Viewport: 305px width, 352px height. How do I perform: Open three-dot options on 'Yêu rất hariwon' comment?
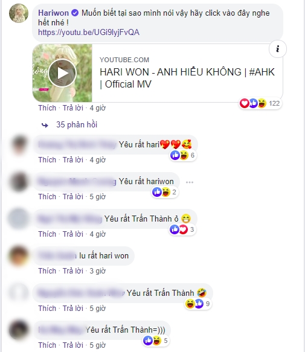[190, 182]
